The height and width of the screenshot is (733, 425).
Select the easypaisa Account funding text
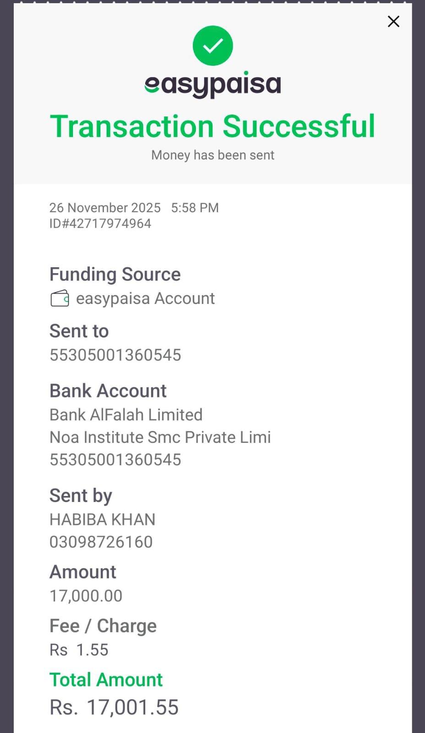pos(145,298)
